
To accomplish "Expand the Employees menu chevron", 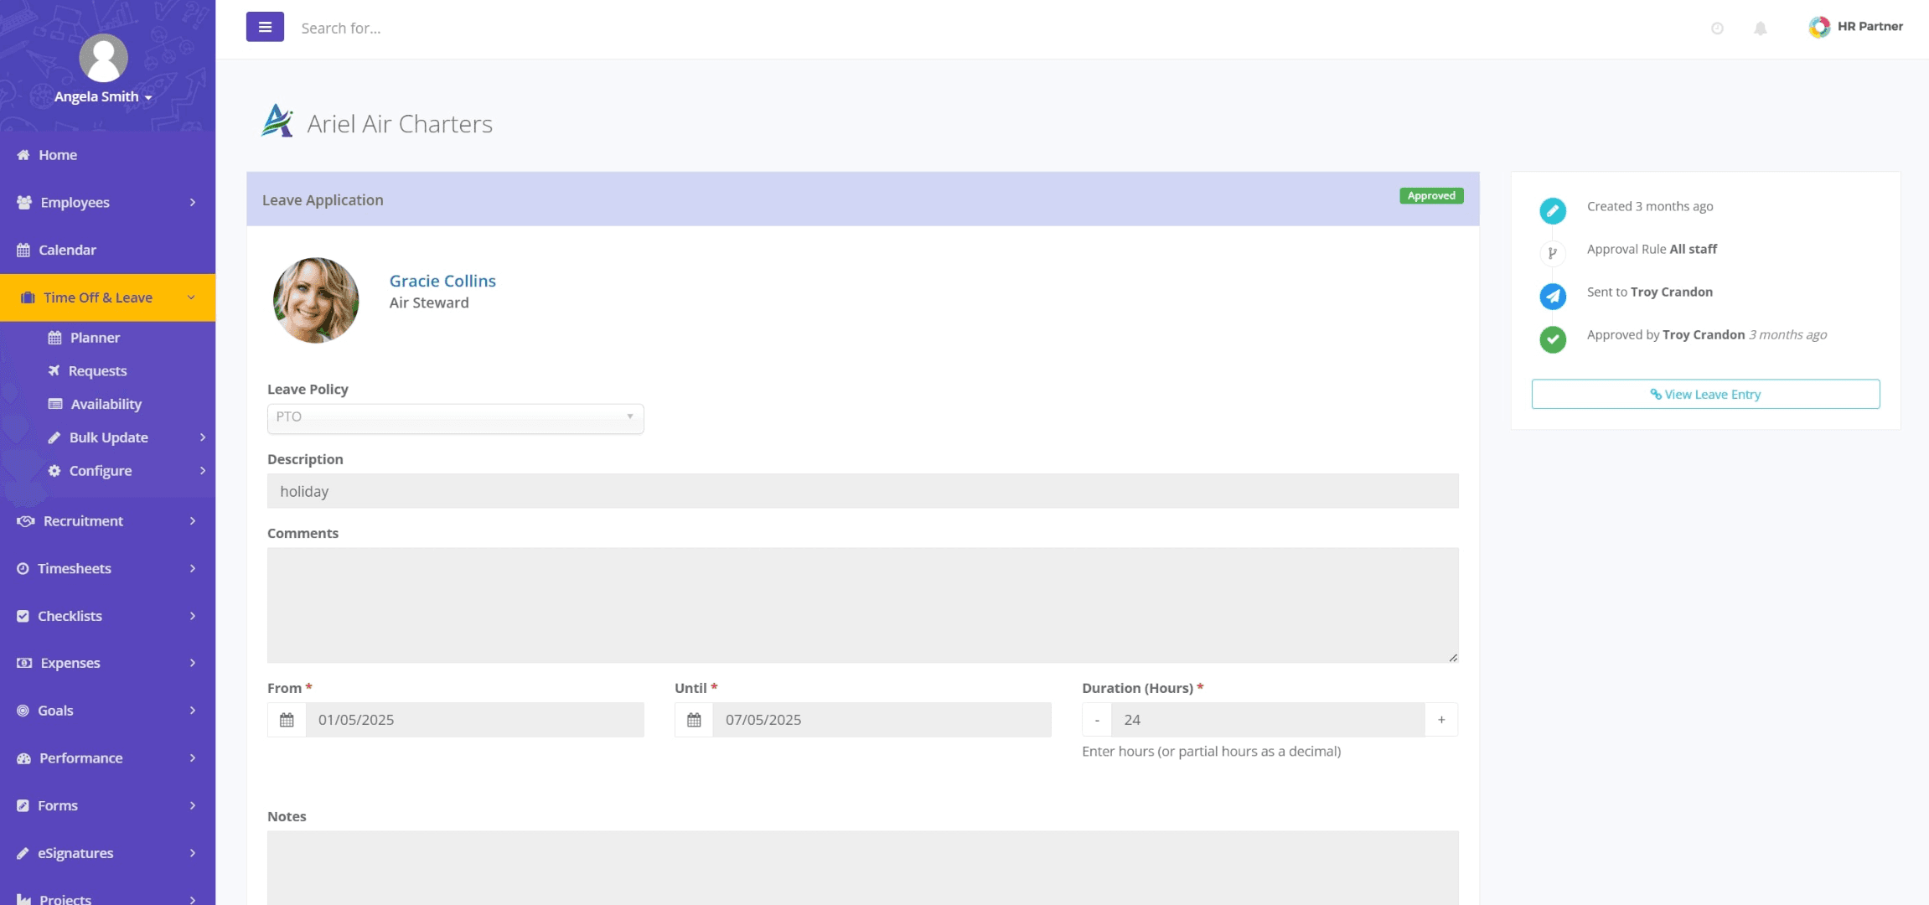I will coord(193,203).
